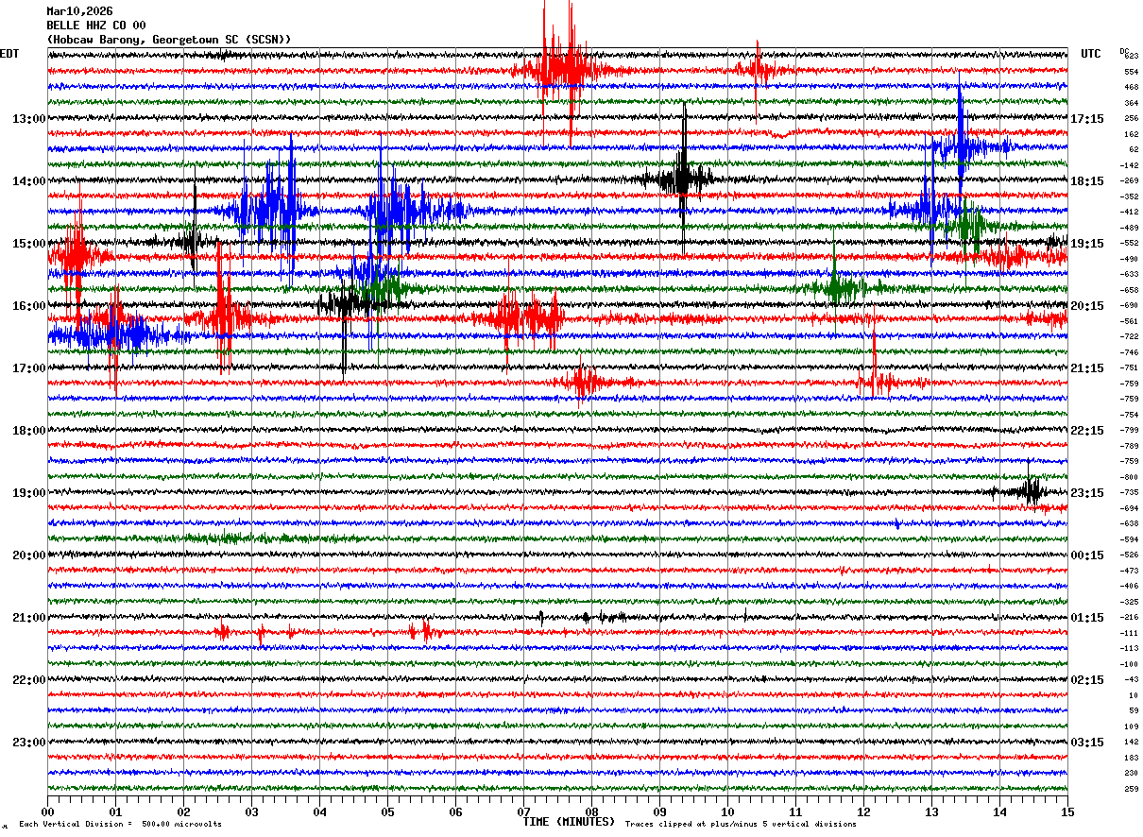Select the 15:00 EDT time label

[29, 244]
